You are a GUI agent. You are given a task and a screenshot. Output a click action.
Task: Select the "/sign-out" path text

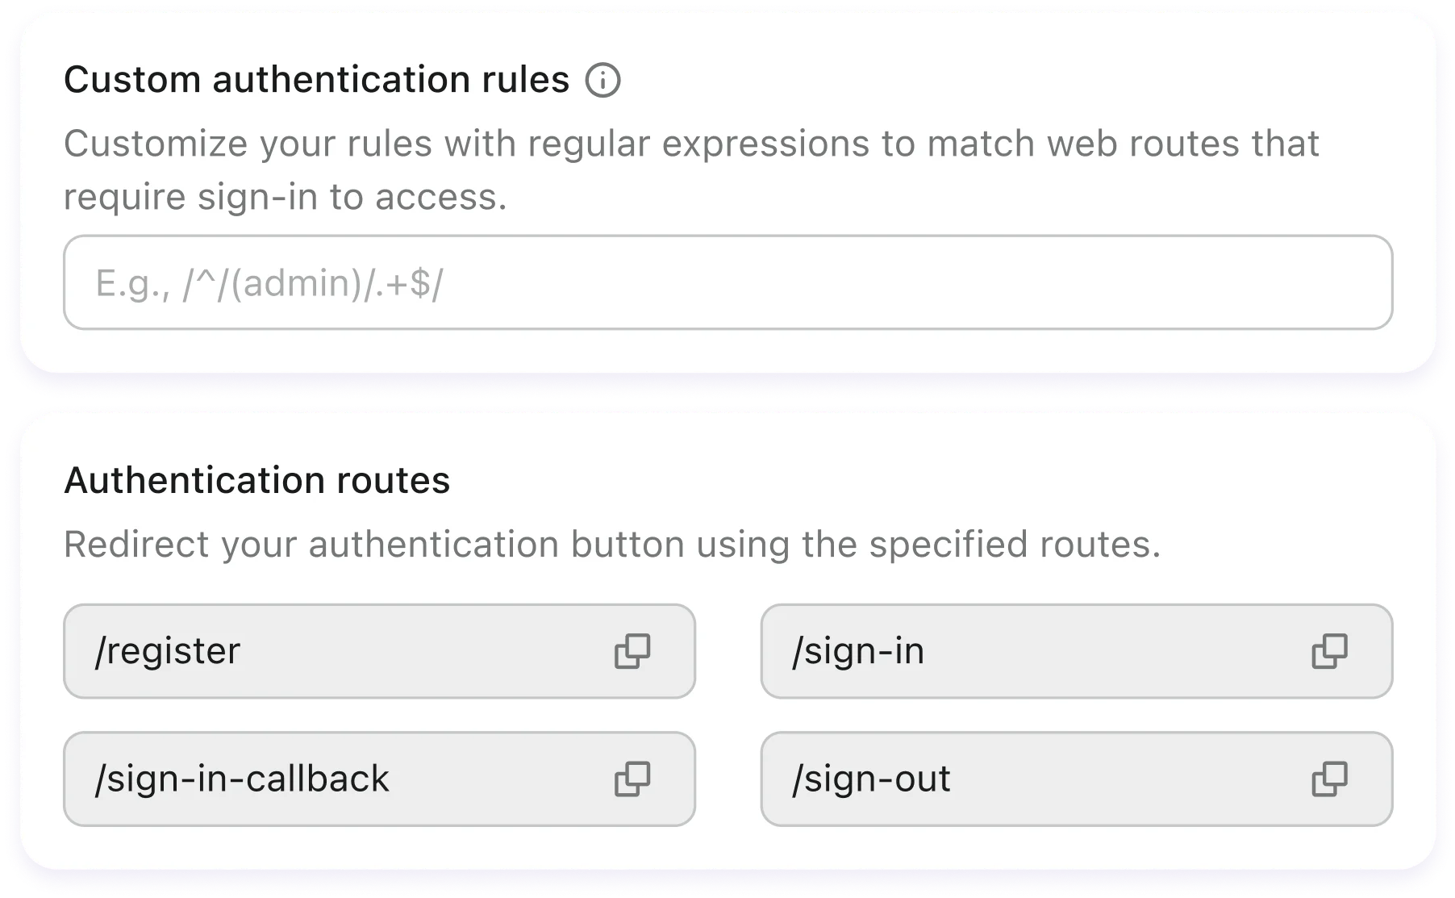click(x=871, y=779)
